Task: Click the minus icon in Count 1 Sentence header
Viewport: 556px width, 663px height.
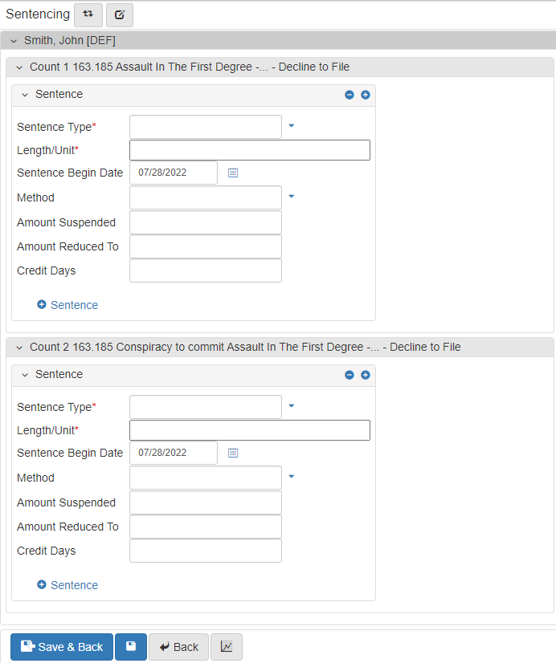Action: [x=350, y=95]
